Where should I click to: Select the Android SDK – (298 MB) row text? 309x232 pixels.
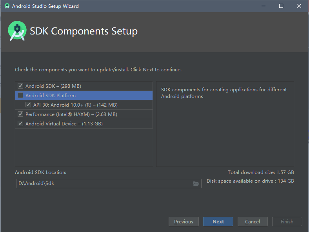53,86
